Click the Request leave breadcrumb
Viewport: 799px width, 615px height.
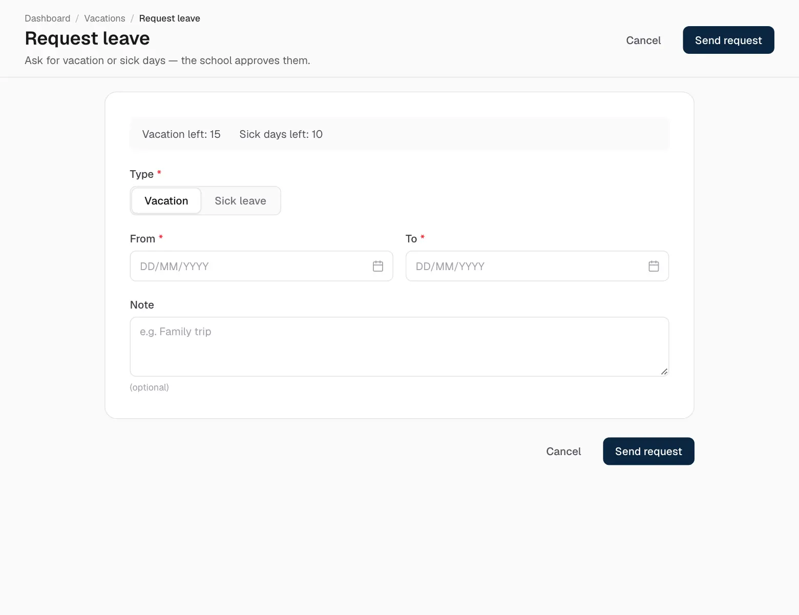tap(170, 18)
